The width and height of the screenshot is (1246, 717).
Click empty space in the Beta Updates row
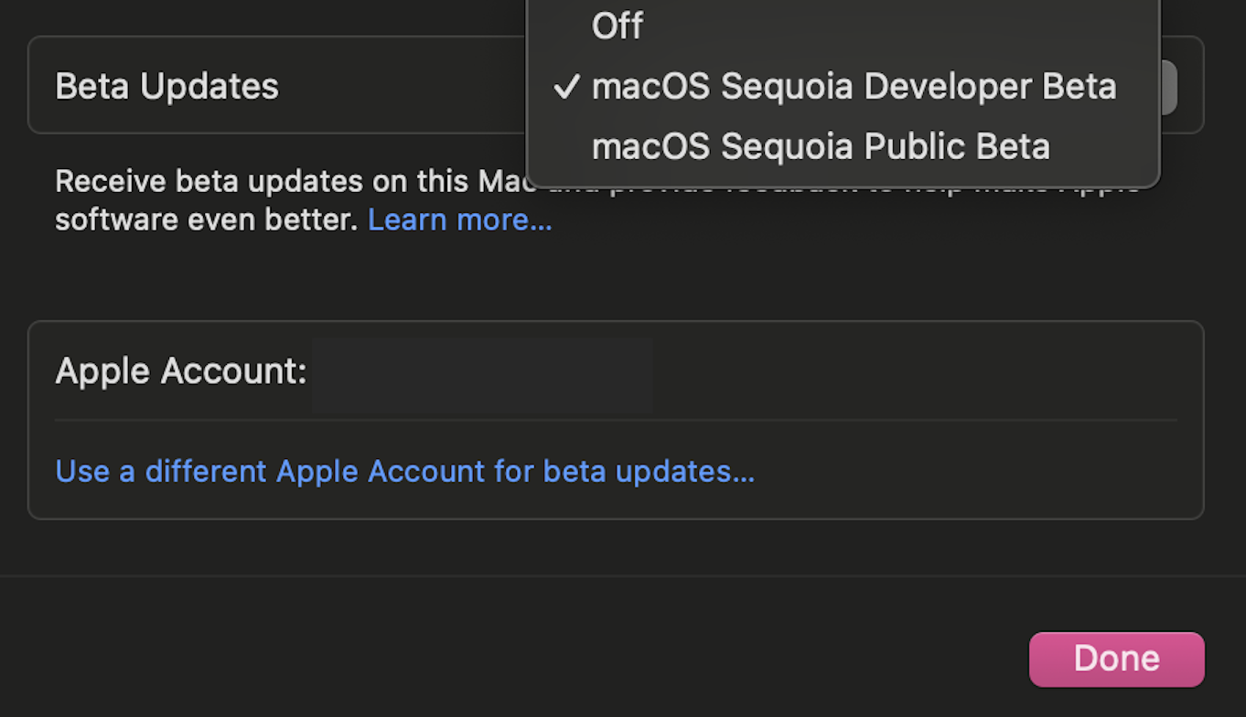[403, 86]
